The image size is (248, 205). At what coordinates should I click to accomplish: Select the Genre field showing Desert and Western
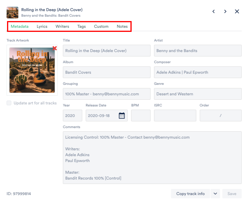click(x=198, y=94)
